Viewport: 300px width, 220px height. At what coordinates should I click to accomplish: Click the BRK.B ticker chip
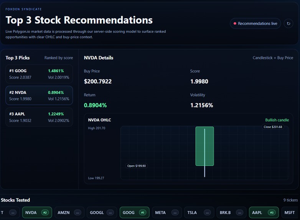231,213
